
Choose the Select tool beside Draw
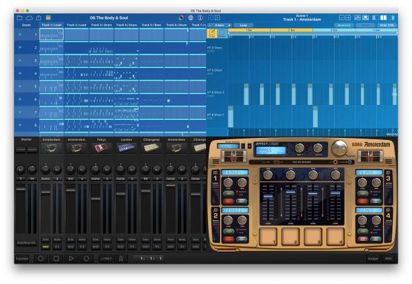click(222, 33)
